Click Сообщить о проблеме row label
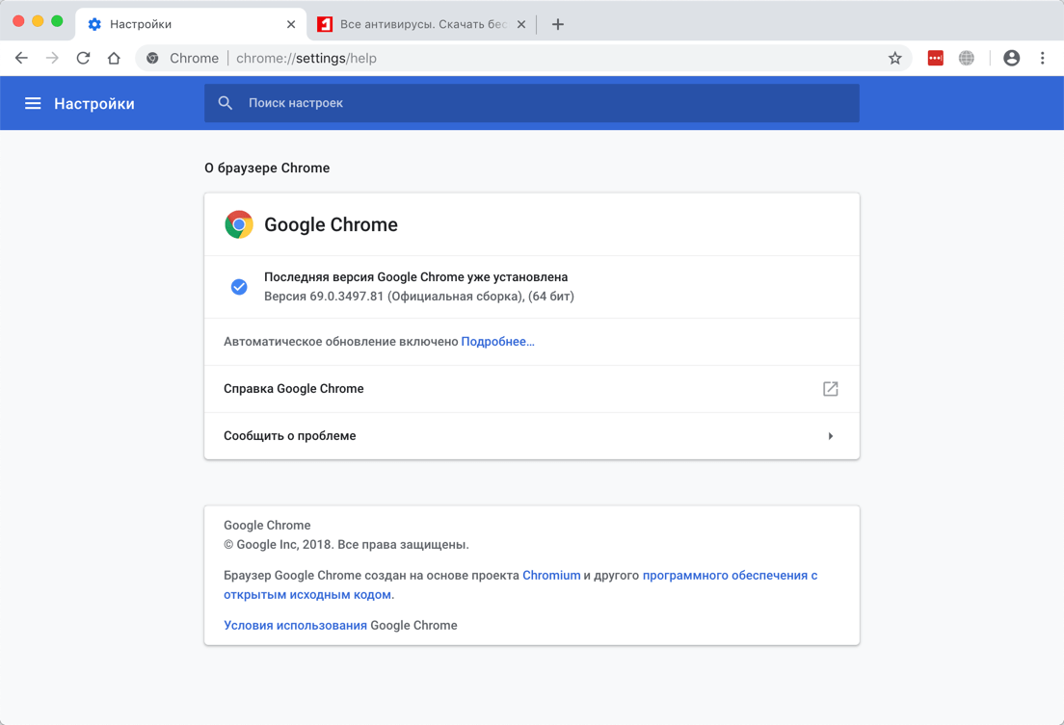Viewport: 1064px width, 725px height. 290,436
